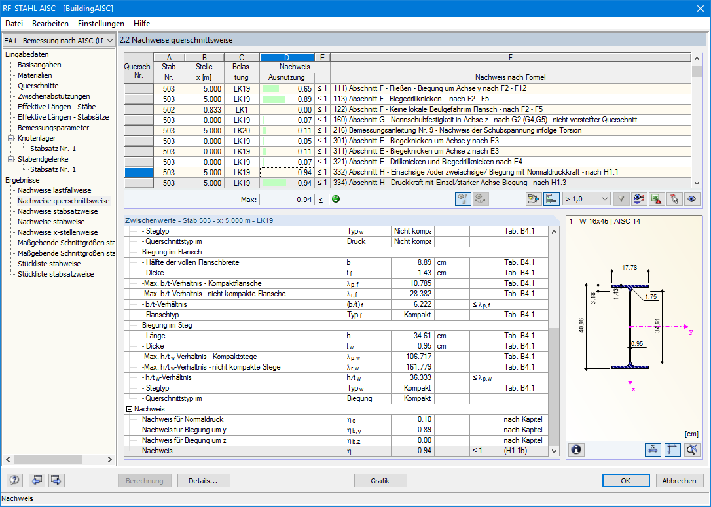The height and width of the screenshot is (507, 711).
Task: Click the Max value field showing 0.94
Action: (x=287, y=200)
